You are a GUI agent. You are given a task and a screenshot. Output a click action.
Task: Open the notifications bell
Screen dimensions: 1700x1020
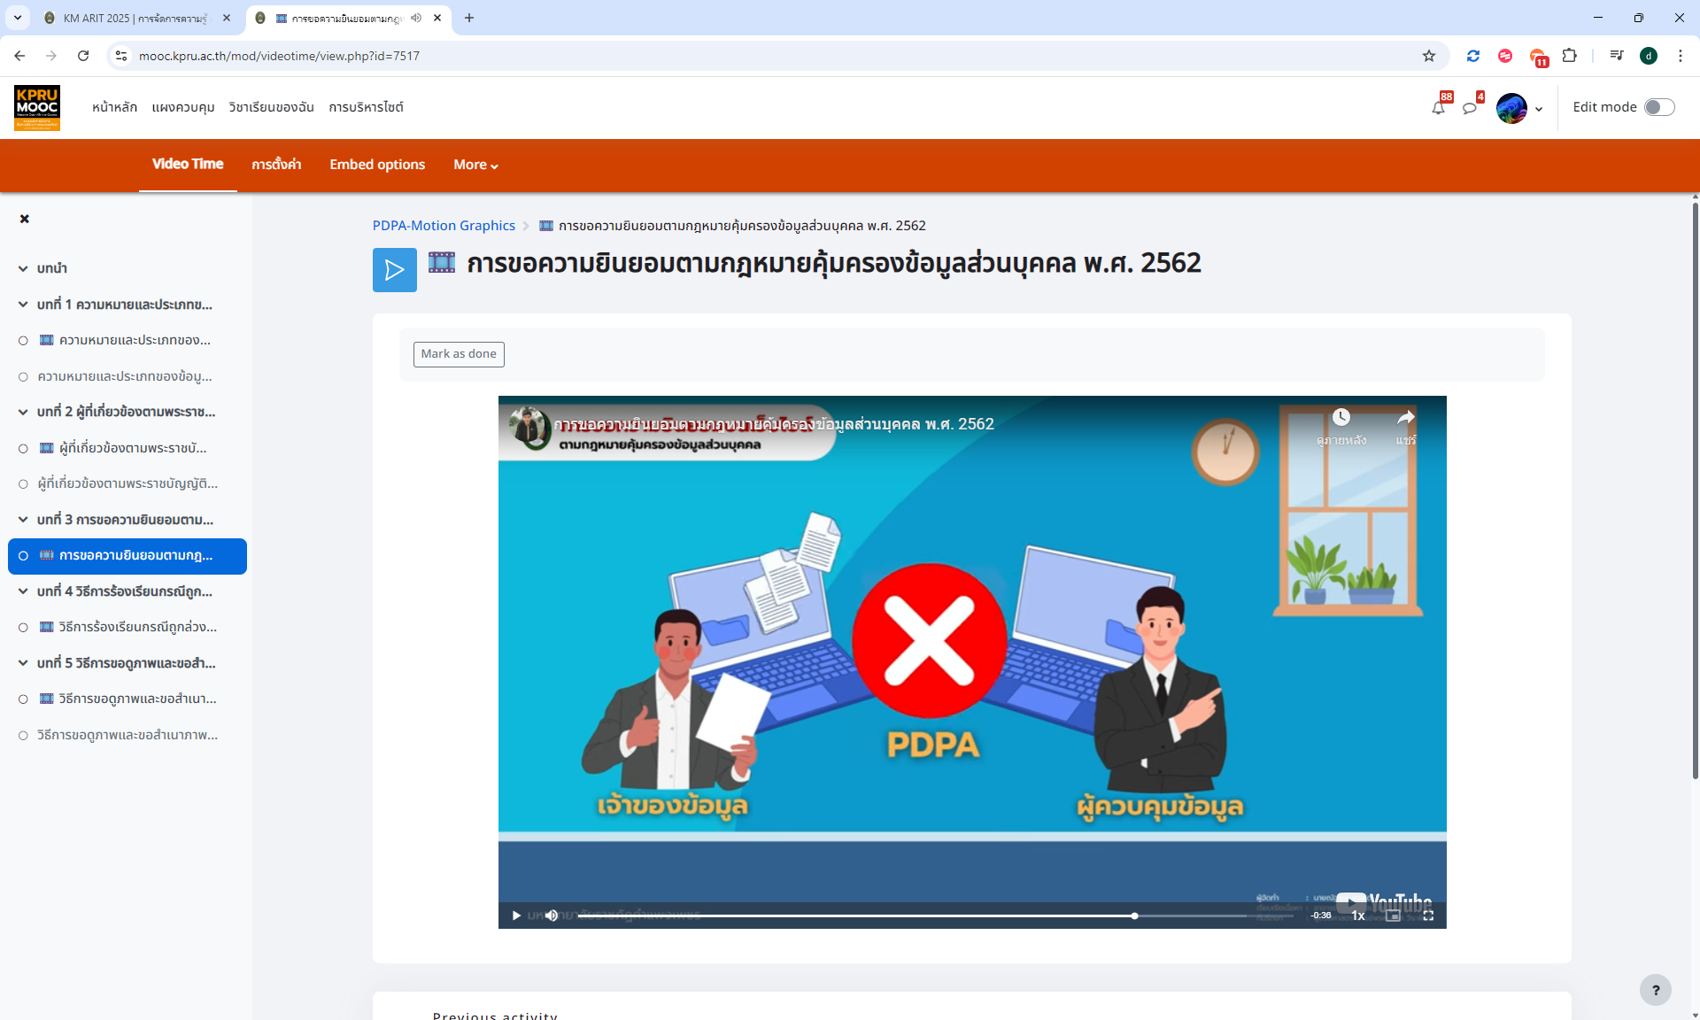[1439, 107]
